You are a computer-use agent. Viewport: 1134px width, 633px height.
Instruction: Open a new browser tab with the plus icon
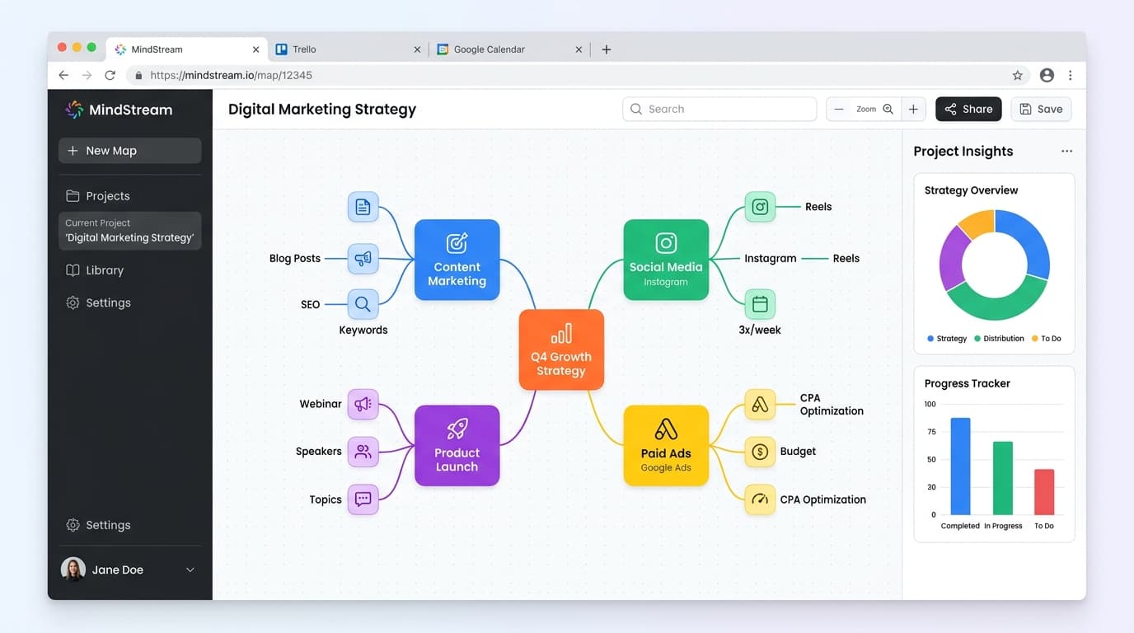606,49
